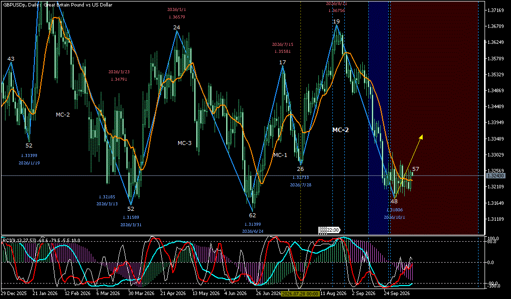Click the '13 May 2026' time axis label

click(205, 294)
